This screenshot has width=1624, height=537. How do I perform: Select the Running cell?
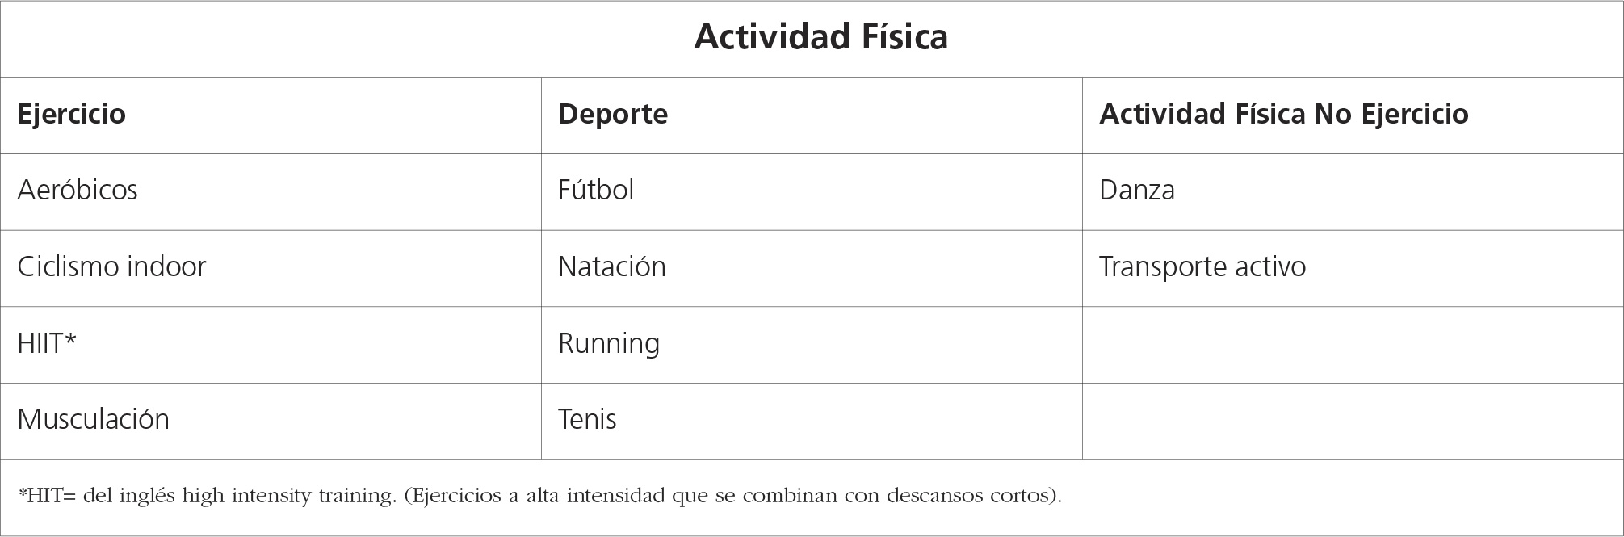[609, 343]
